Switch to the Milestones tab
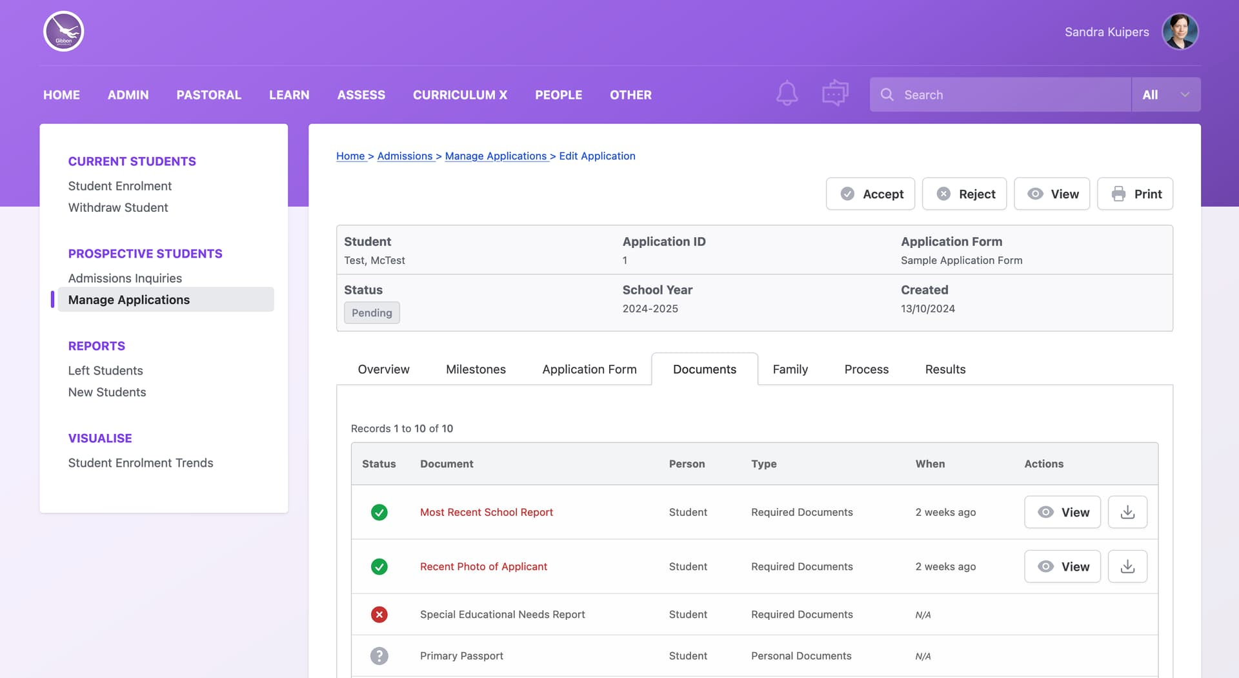Screen dimensions: 1239x678 476,369
